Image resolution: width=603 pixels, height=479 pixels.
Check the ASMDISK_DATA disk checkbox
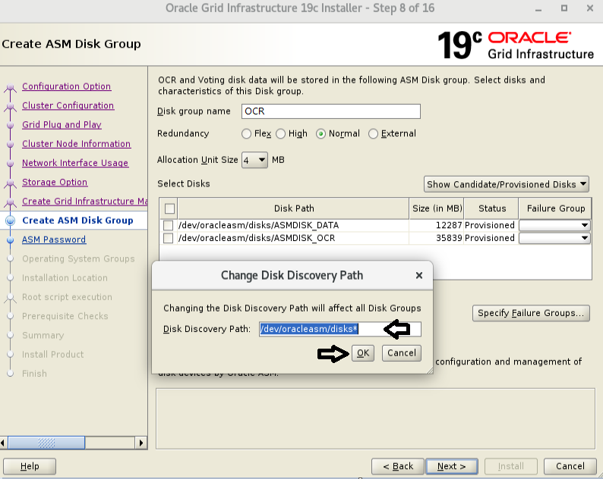(169, 225)
